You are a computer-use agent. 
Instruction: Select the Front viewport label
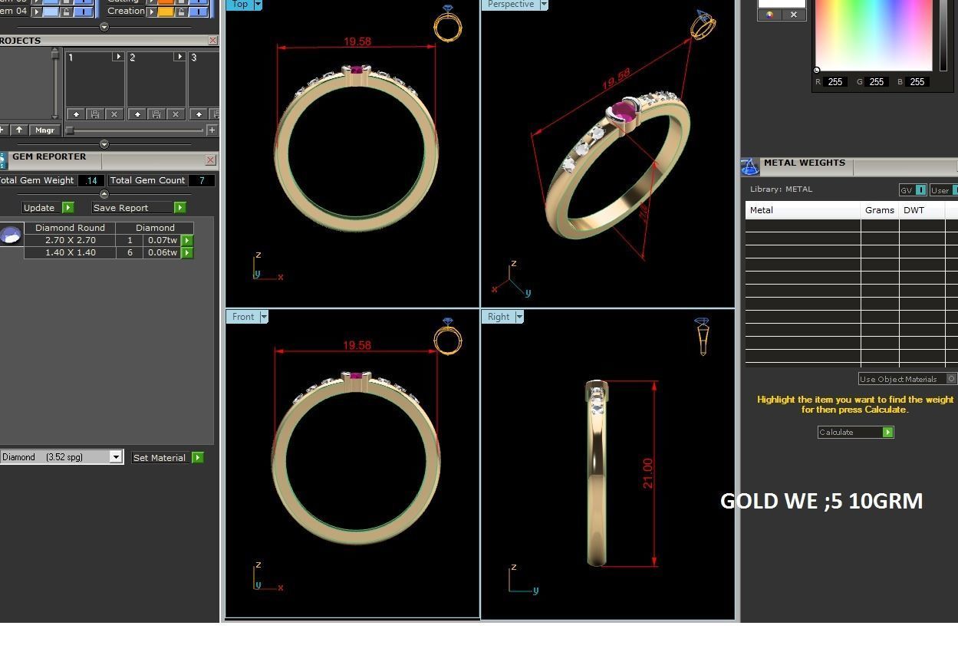click(243, 317)
